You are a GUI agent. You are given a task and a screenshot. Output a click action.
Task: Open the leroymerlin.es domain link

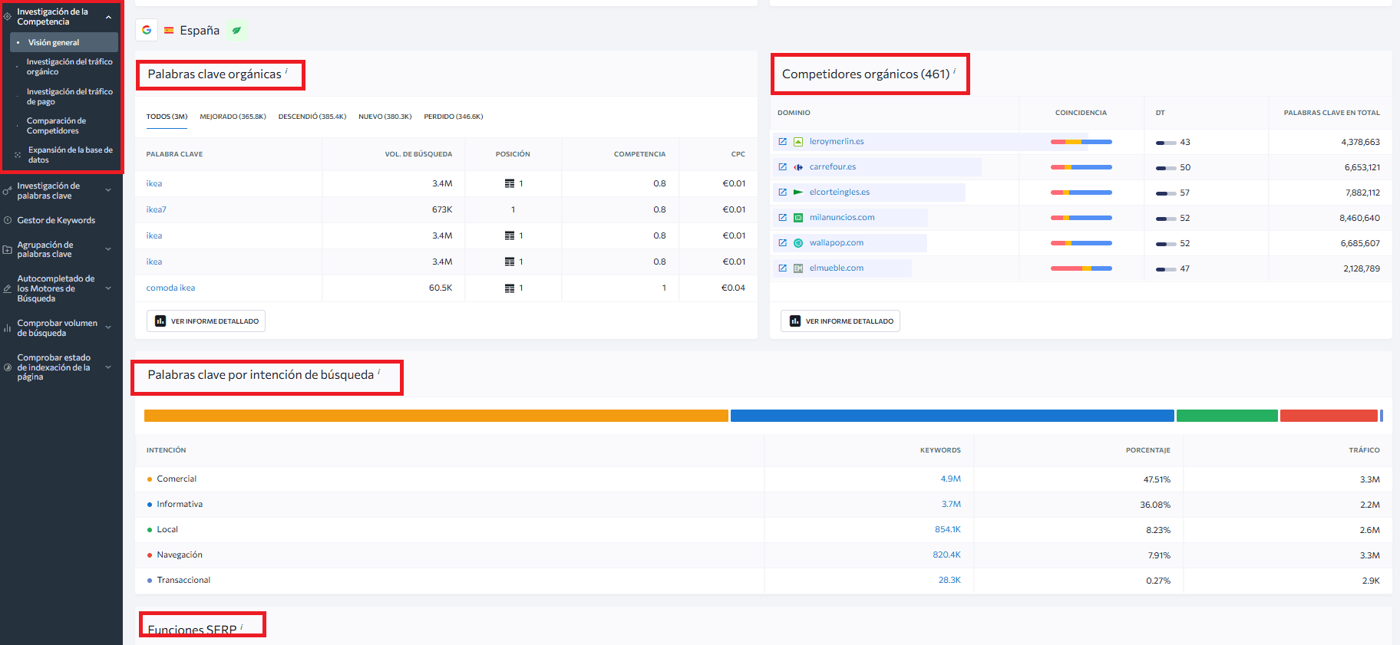837,142
